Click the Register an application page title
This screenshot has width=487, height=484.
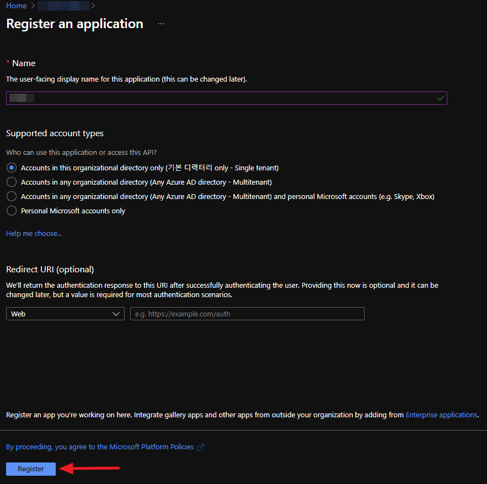(74, 24)
